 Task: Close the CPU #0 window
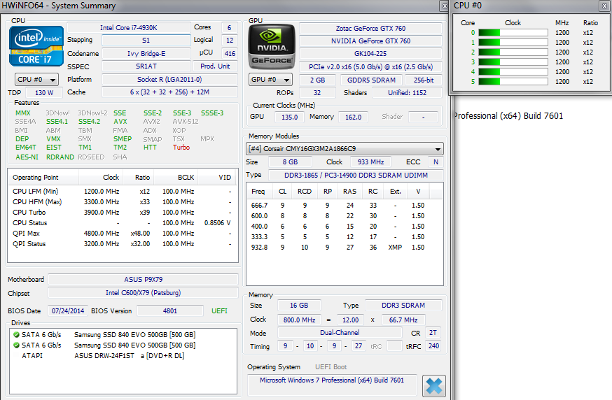pos(604,6)
